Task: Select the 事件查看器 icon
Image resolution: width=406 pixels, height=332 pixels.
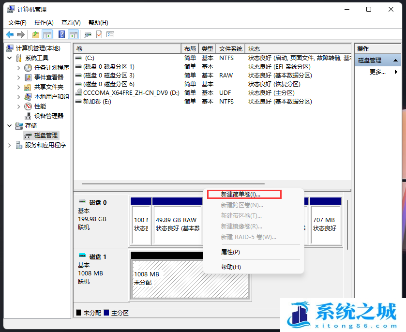Action: [x=28, y=77]
